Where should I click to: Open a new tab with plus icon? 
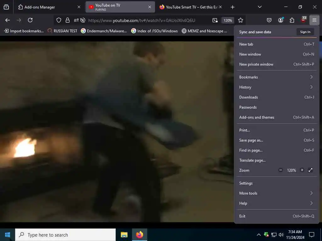[232, 7]
